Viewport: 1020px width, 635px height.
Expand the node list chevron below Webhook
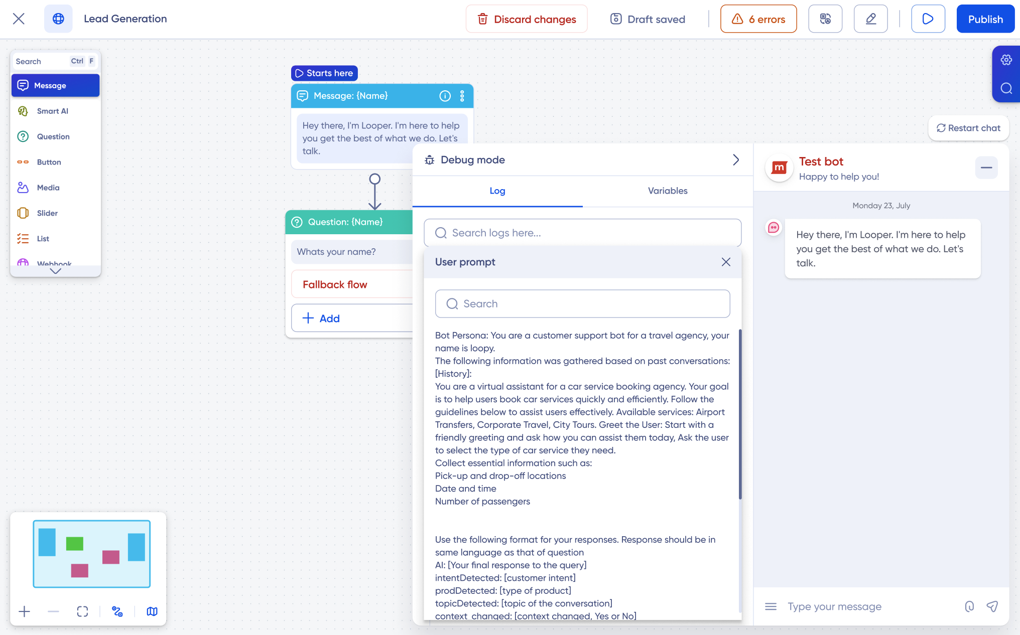(56, 271)
